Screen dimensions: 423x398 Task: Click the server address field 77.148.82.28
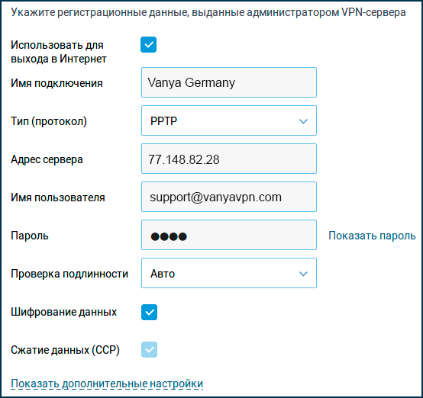tap(229, 159)
